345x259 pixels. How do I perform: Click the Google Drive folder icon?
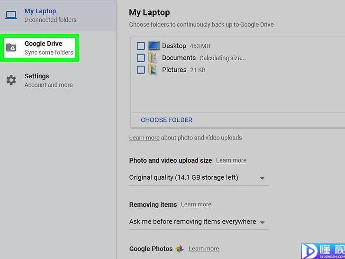tap(11, 47)
